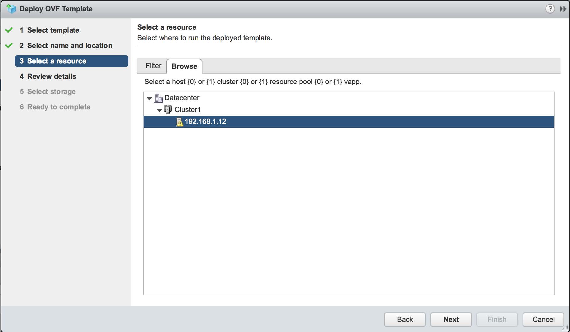Cancel the OVF deployment
The height and width of the screenshot is (332, 570).
(543, 319)
